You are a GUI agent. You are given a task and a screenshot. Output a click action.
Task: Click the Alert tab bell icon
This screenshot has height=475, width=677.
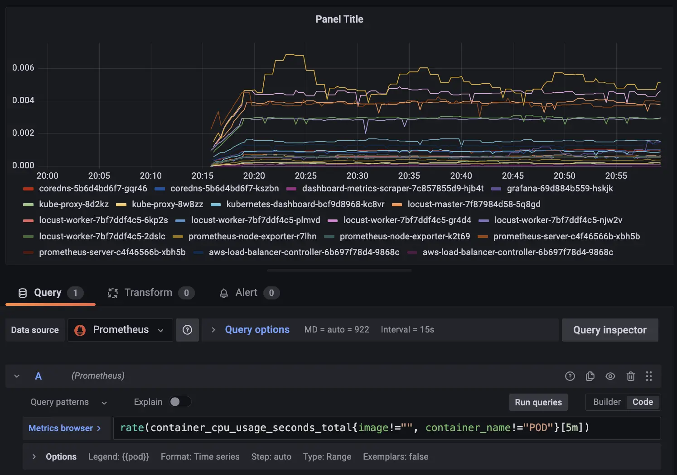(x=224, y=293)
